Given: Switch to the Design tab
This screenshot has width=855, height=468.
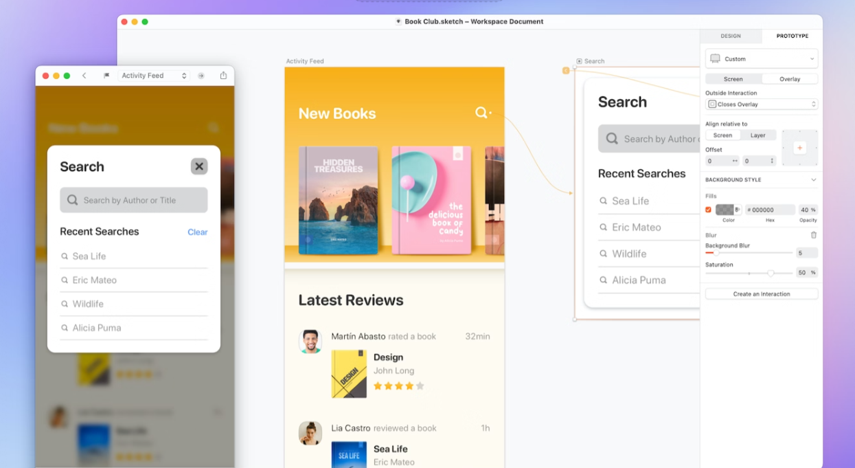Looking at the screenshot, I should coord(731,36).
